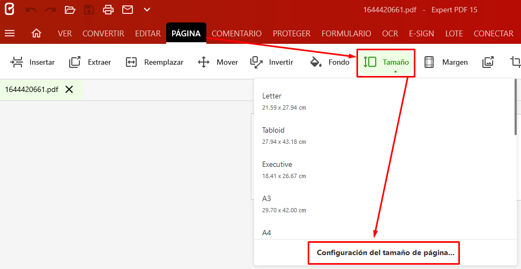521x269 pixels.
Task: Undo the last action
Action: coord(31,10)
